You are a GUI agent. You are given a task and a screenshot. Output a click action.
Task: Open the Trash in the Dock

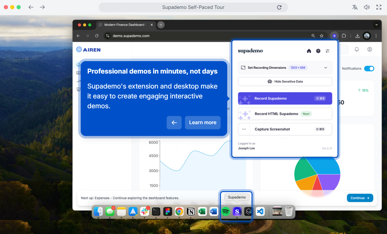[x=288, y=211]
